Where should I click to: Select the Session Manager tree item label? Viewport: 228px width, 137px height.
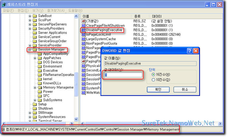coord(51,50)
